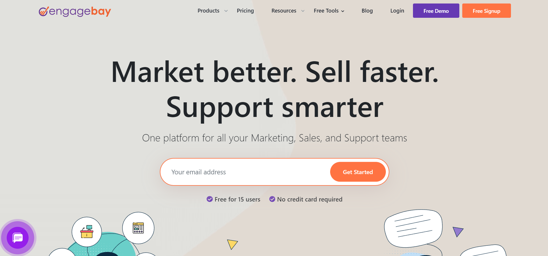Click the help desk illustration circle icon

click(x=87, y=232)
